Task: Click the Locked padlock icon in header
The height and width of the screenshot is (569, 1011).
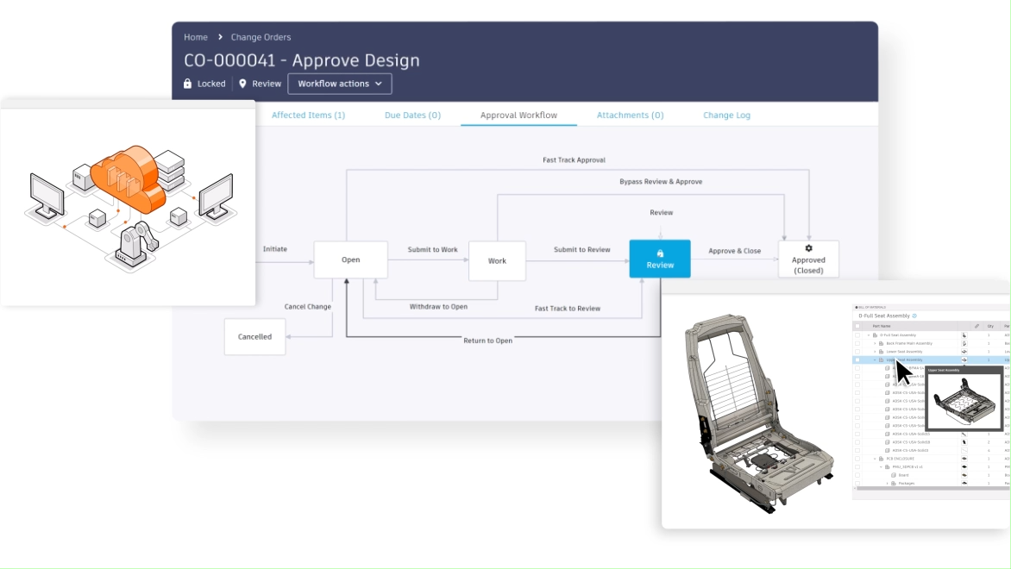Action: click(188, 84)
